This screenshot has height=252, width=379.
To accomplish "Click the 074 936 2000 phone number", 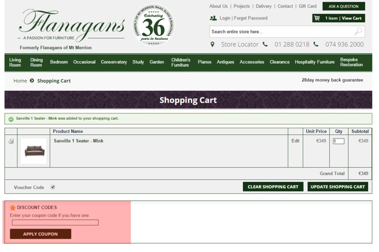I will 344,44.
